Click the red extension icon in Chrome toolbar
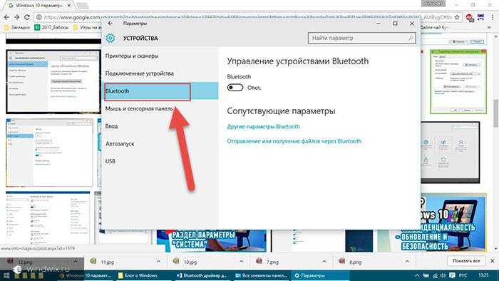 click(469, 18)
